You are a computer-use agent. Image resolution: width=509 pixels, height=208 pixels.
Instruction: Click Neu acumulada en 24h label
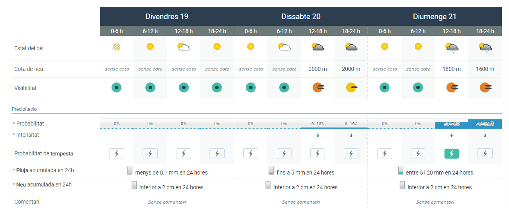pyautogui.click(x=44, y=184)
